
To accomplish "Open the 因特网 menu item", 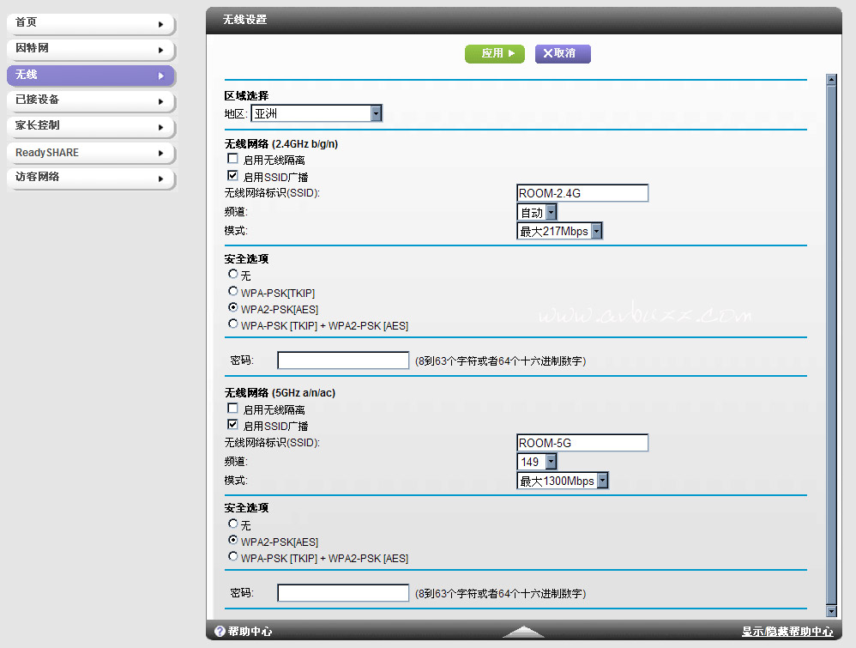I will click(x=90, y=50).
